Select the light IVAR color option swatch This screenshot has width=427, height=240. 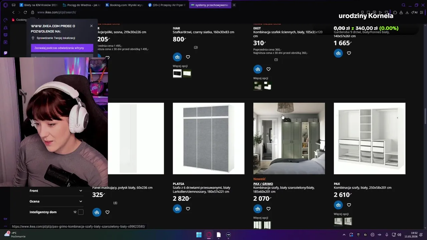pos(187,73)
